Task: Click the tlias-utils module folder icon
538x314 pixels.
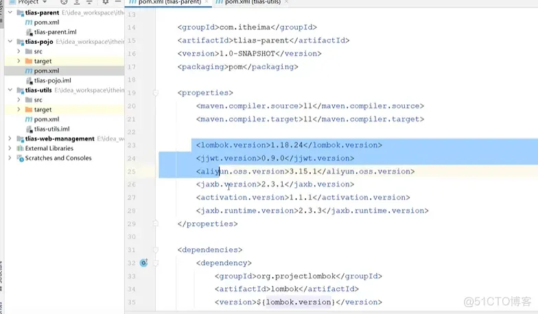Action: point(21,90)
